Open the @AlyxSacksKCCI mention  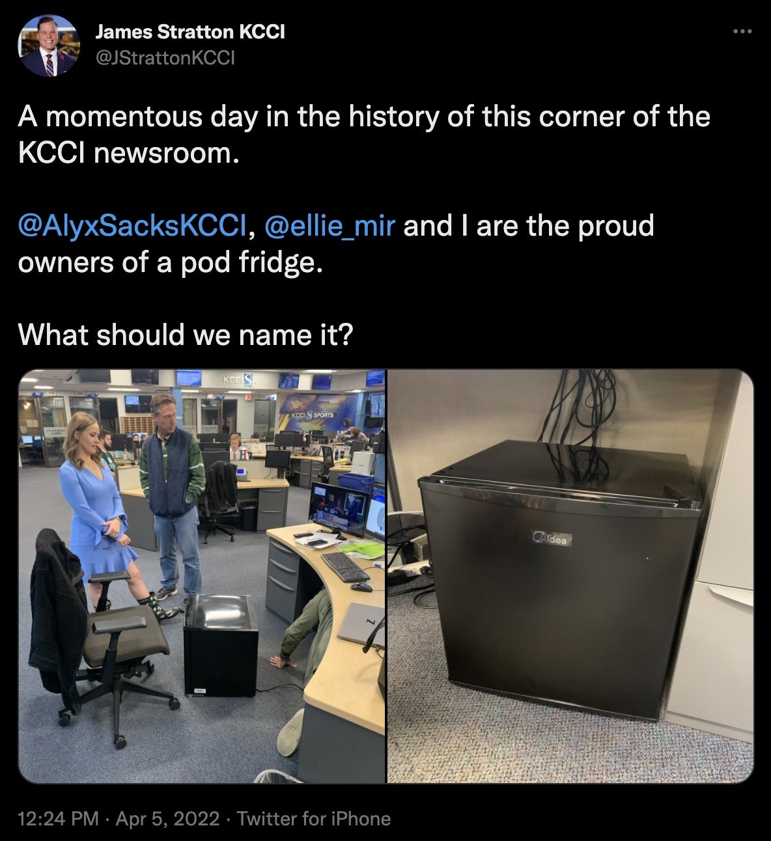click(x=133, y=226)
